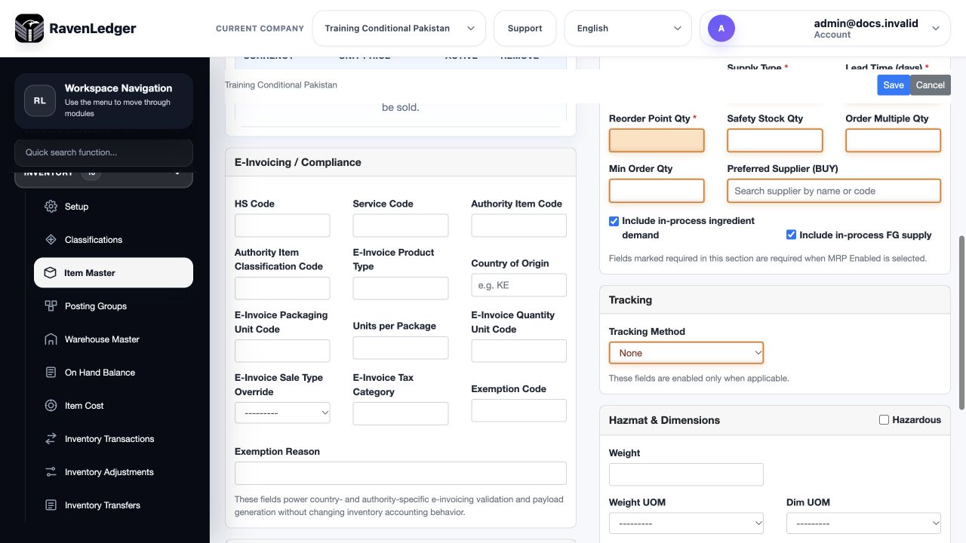Open Setup in the sidebar menu
Screen dimensions: 966x543
tap(113, 207)
